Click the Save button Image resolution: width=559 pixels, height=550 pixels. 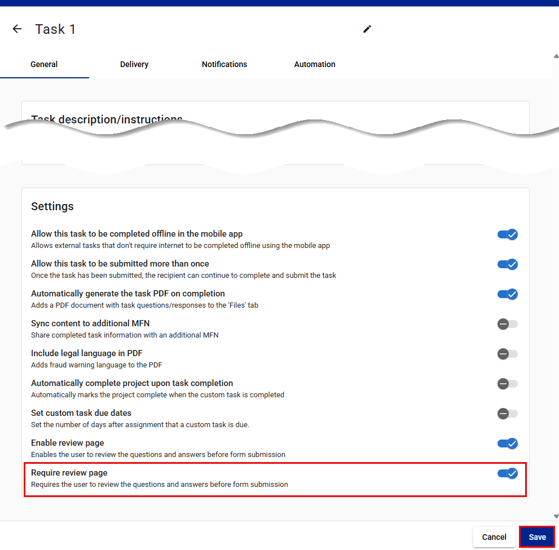click(x=537, y=537)
